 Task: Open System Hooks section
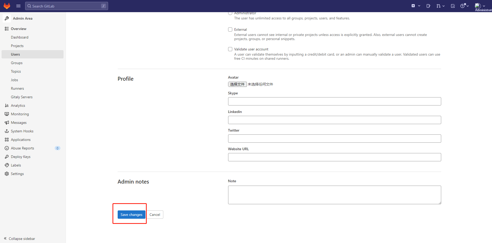click(x=22, y=131)
